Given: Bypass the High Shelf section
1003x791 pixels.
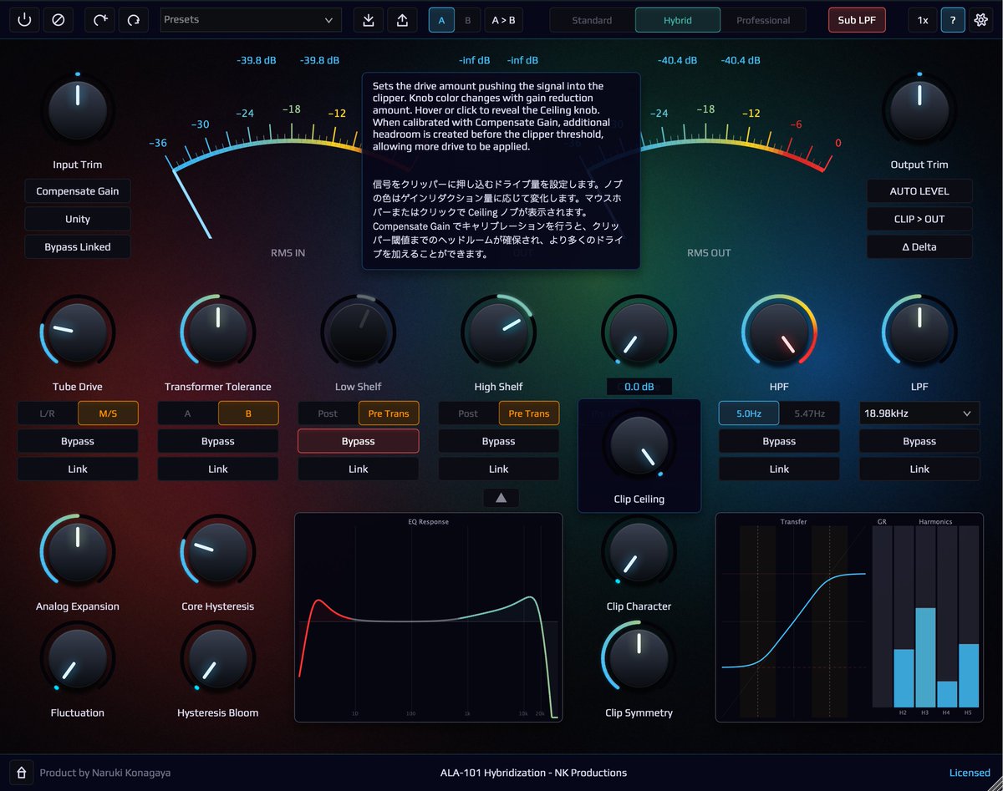Looking at the screenshot, I should (499, 441).
